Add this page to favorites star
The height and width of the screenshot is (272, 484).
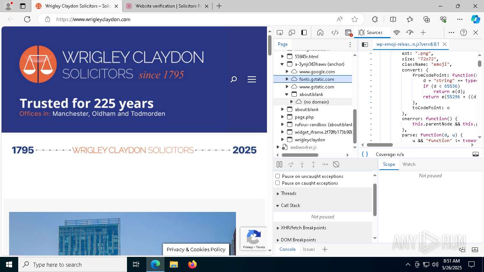coord(355,19)
